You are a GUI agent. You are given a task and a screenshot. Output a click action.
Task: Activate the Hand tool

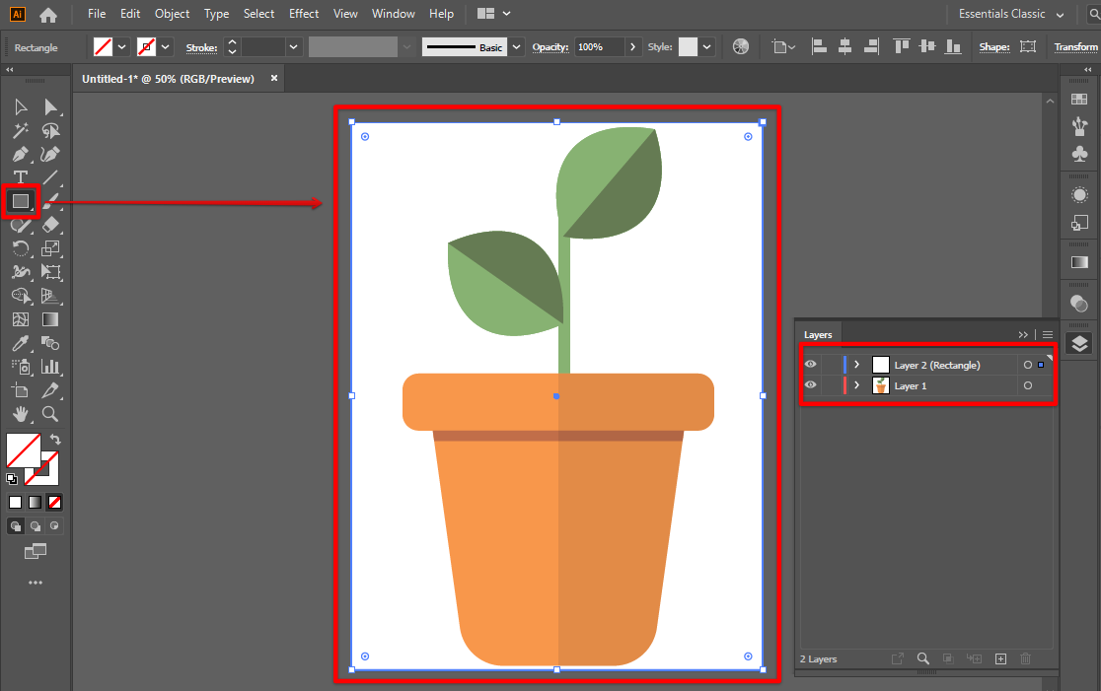pos(20,414)
